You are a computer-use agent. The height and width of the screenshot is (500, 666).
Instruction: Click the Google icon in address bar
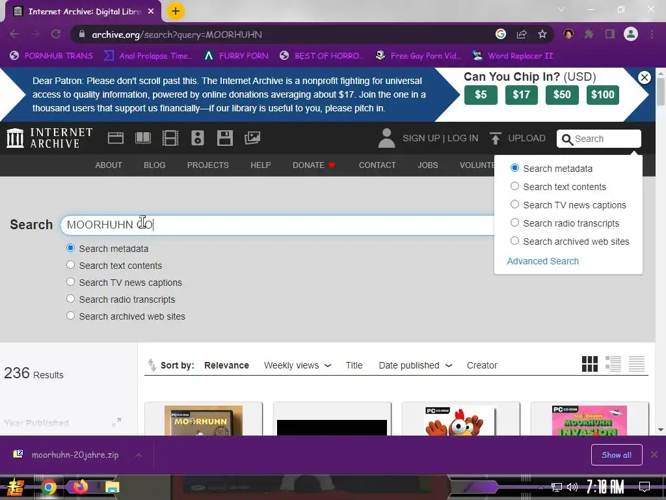[x=501, y=34]
